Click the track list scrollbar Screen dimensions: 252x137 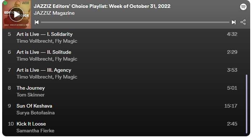click(x=247, y=104)
